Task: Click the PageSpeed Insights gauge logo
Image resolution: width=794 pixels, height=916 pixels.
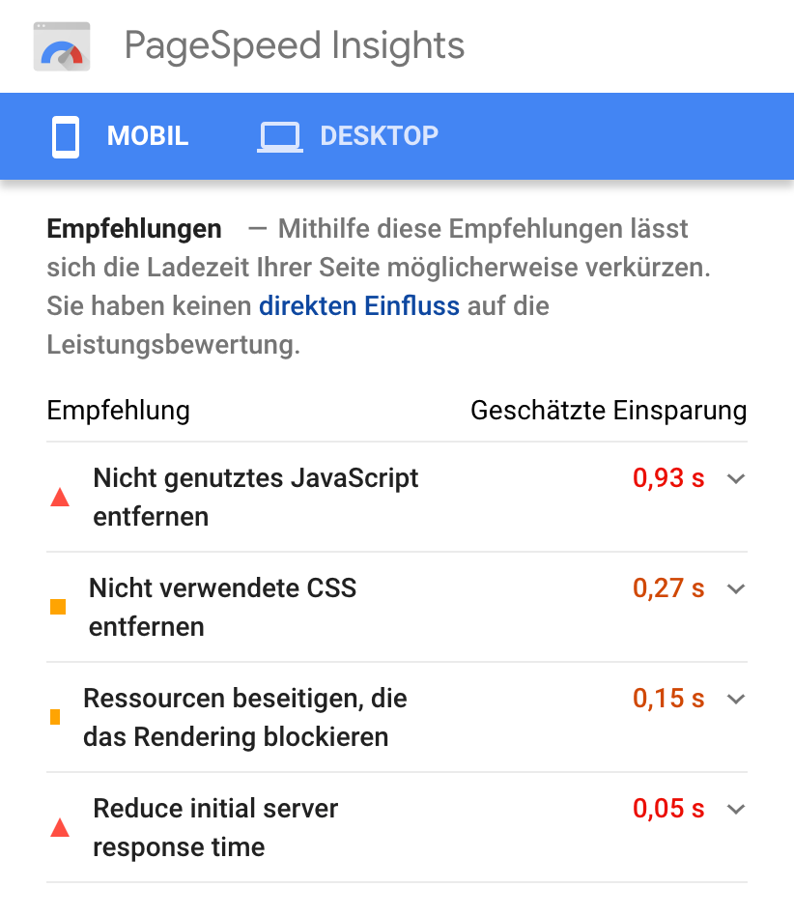Action: [x=63, y=45]
